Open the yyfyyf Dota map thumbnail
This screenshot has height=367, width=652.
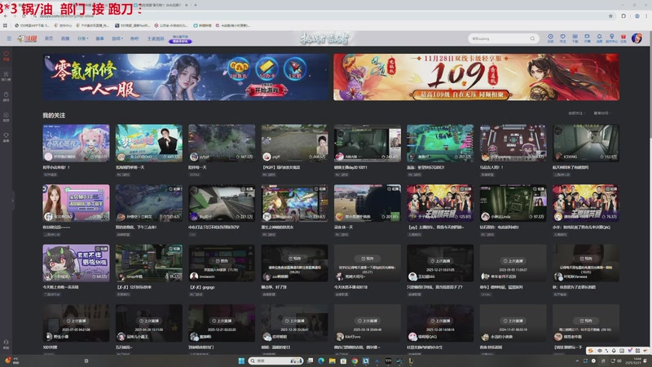coord(222,143)
